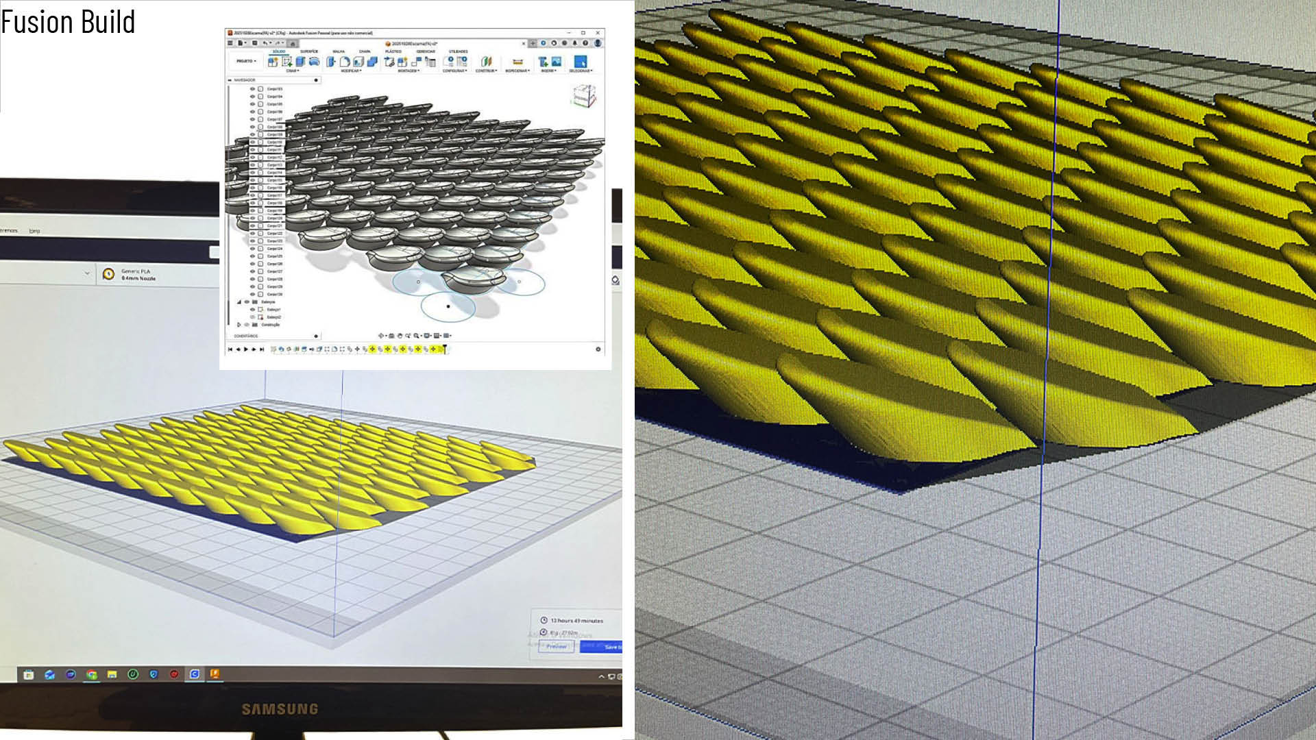Click the ViewCube in the viewport corner
The height and width of the screenshot is (740, 1316).
click(x=583, y=96)
